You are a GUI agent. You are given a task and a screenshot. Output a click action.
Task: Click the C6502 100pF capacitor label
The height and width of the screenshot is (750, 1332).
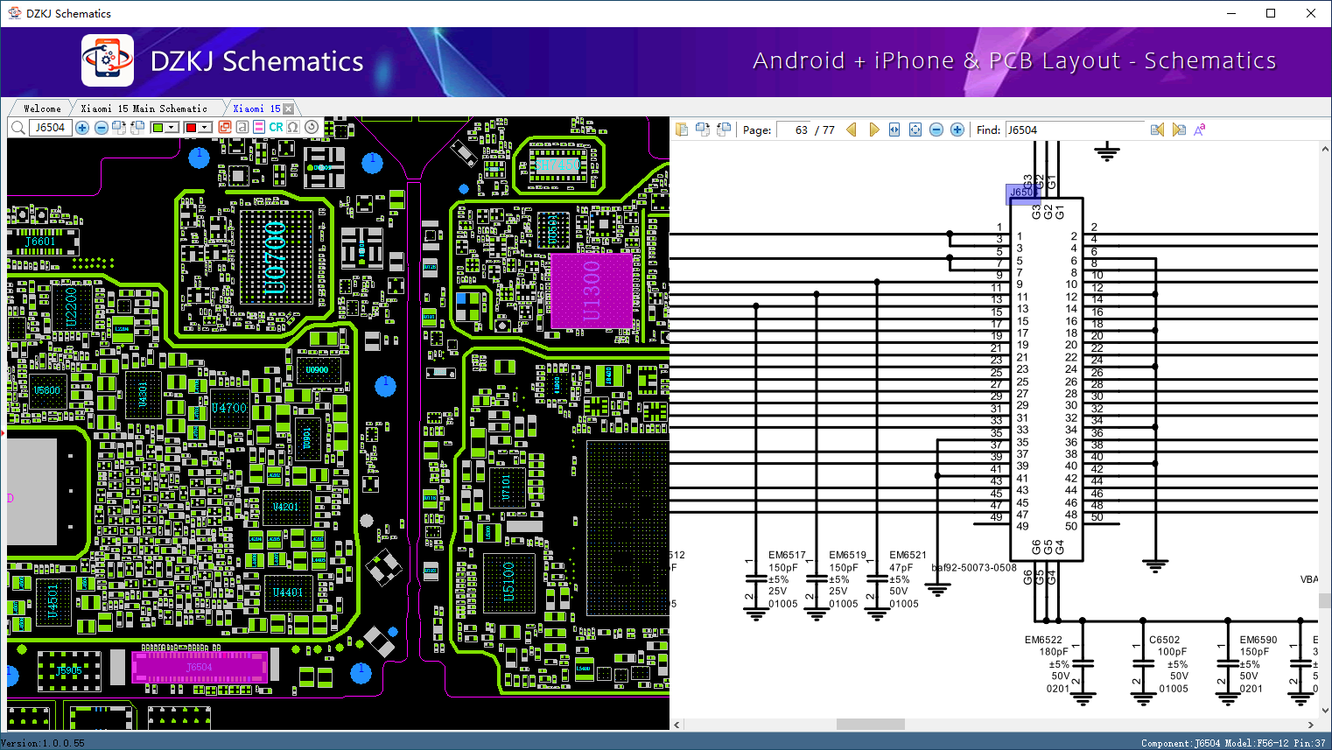pos(1164,640)
